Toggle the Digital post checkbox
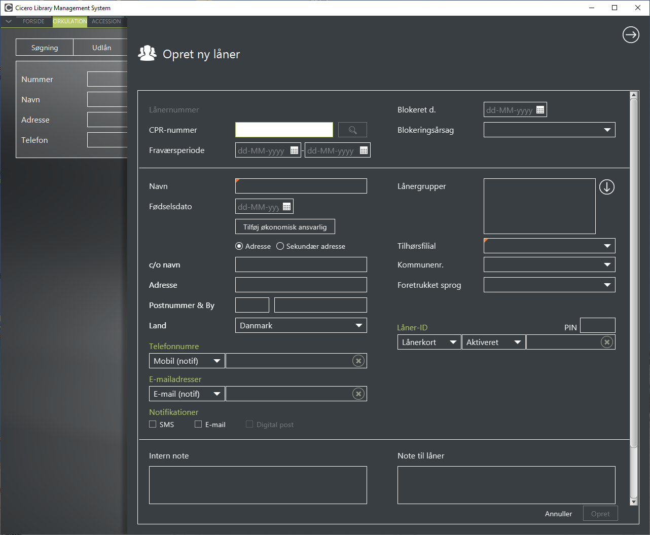 tap(249, 425)
